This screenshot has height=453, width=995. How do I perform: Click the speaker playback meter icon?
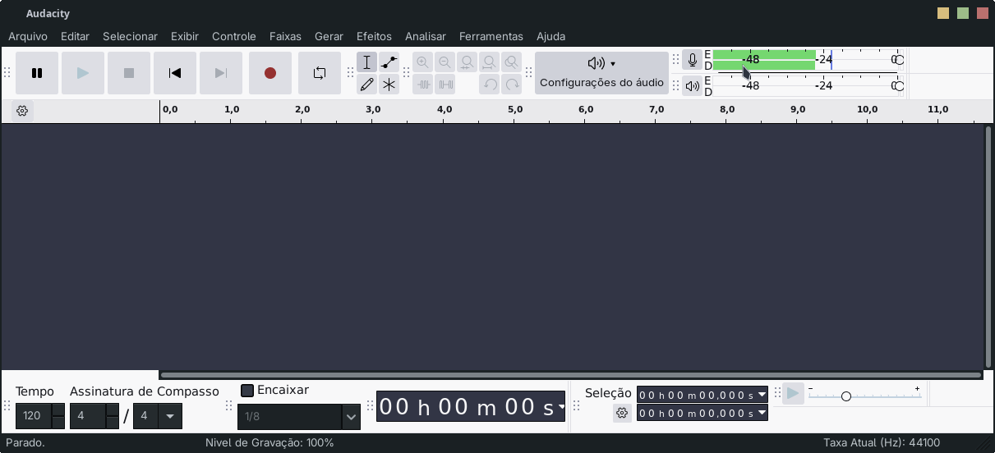pos(693,85)
